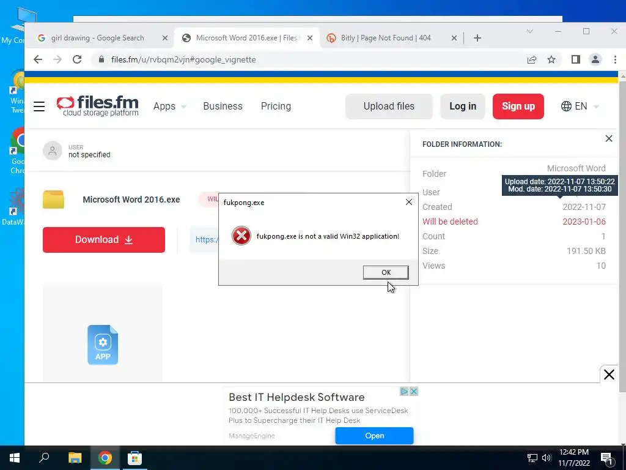Click the files.fm logo
Screen dimensions: 626x470
[x=97, y=106]
